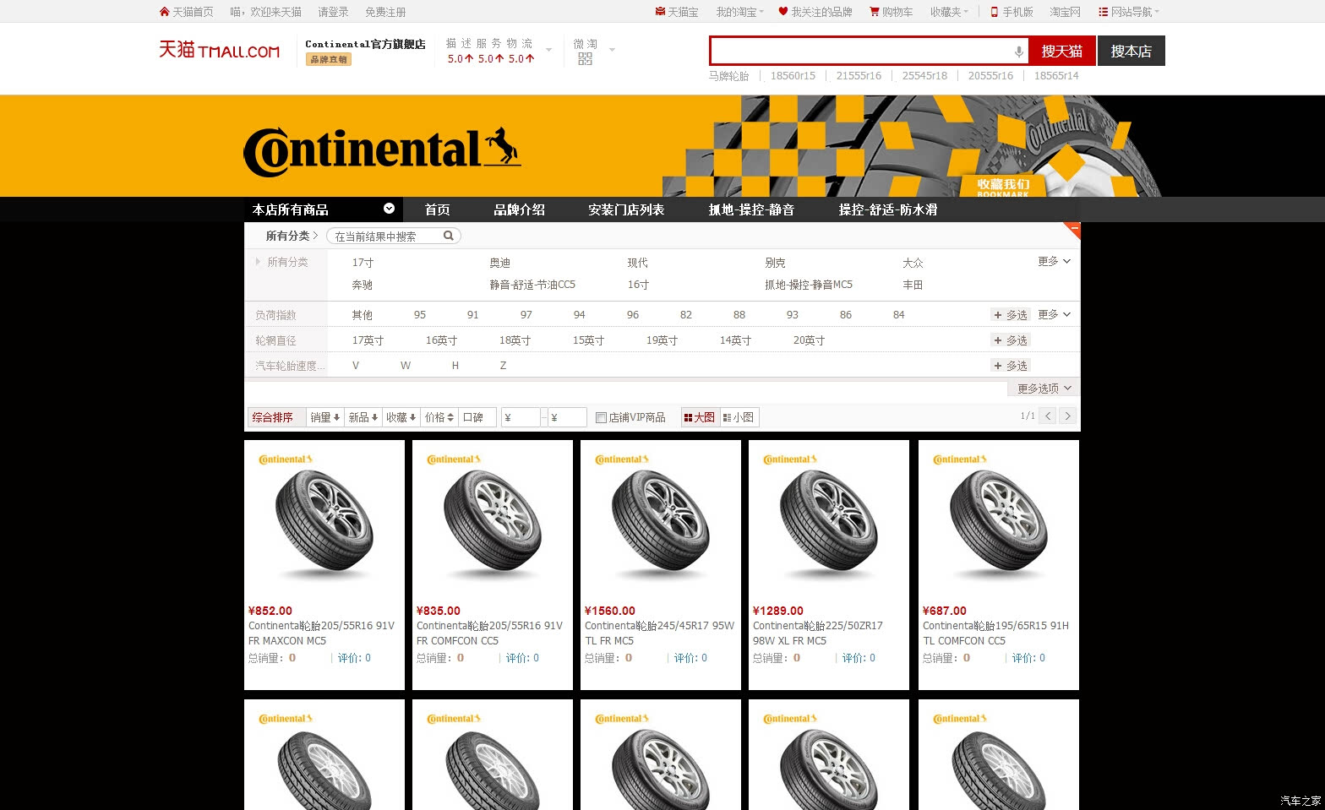The width and height of the screenshot is (1325, 810).
Task: Click the microphone icon in search box
Action: (x=1019, y=52)
